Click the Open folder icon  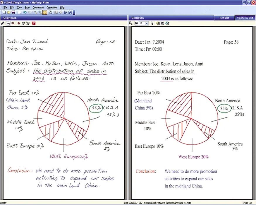(9, 12)
